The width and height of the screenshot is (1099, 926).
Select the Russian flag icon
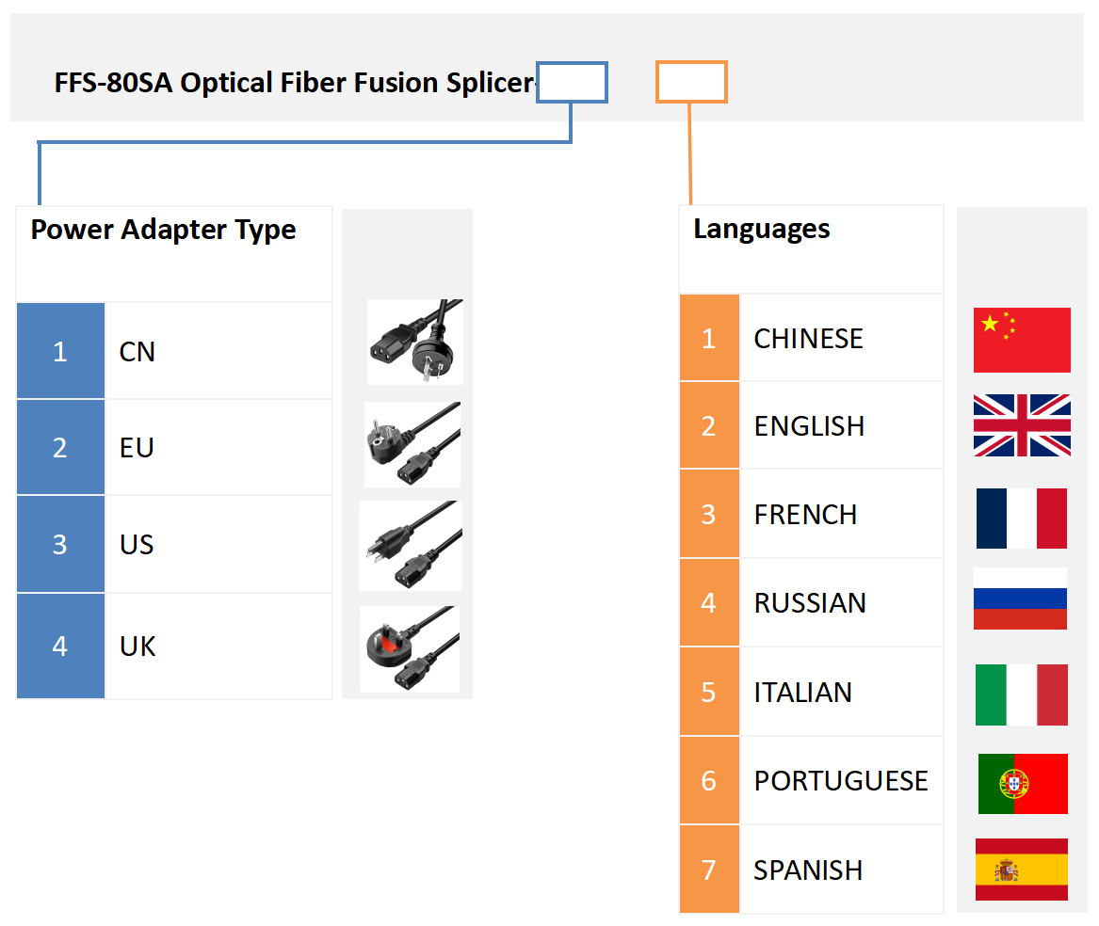pyautogui.click(x=1020, y=599)
